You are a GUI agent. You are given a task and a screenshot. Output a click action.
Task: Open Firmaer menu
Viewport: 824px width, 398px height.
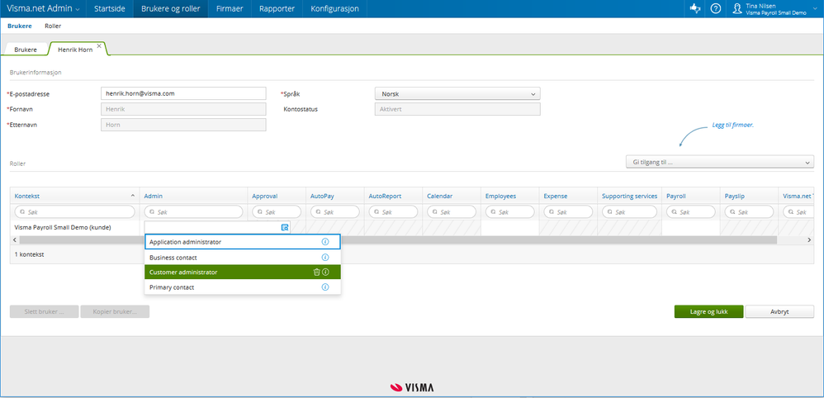point(230,8)
